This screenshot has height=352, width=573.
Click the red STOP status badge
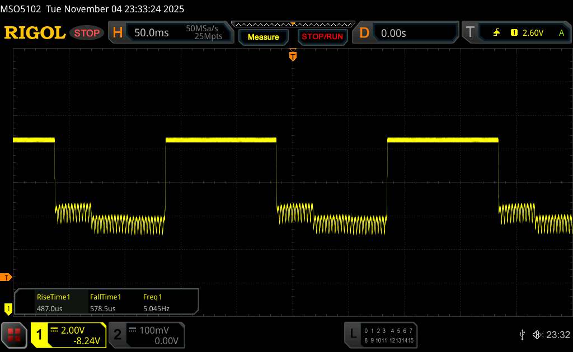(x=87, y=33)
